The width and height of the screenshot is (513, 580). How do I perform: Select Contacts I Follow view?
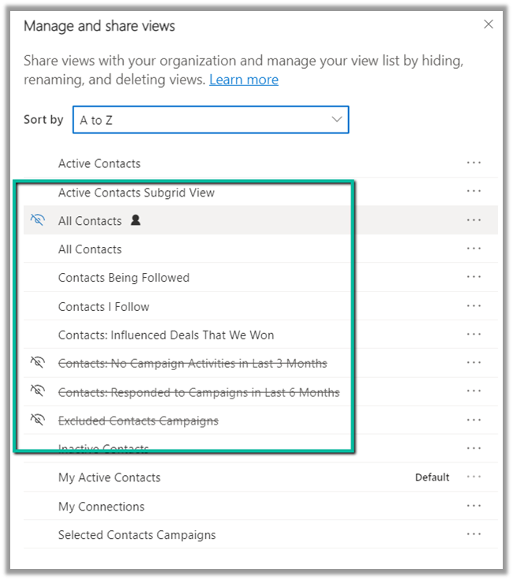pyautogui.click(x=104, y=307)
